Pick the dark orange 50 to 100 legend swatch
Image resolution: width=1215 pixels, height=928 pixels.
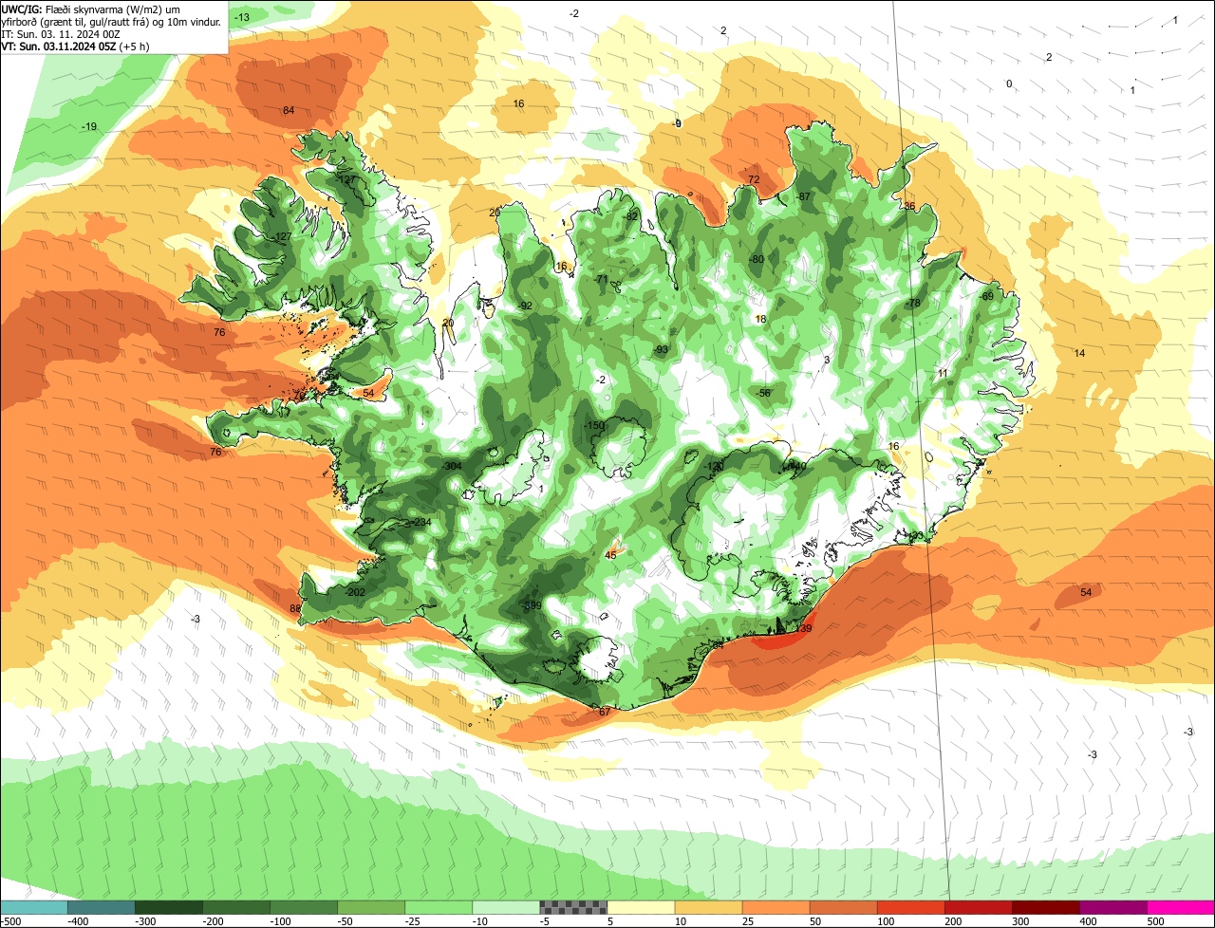842,907
